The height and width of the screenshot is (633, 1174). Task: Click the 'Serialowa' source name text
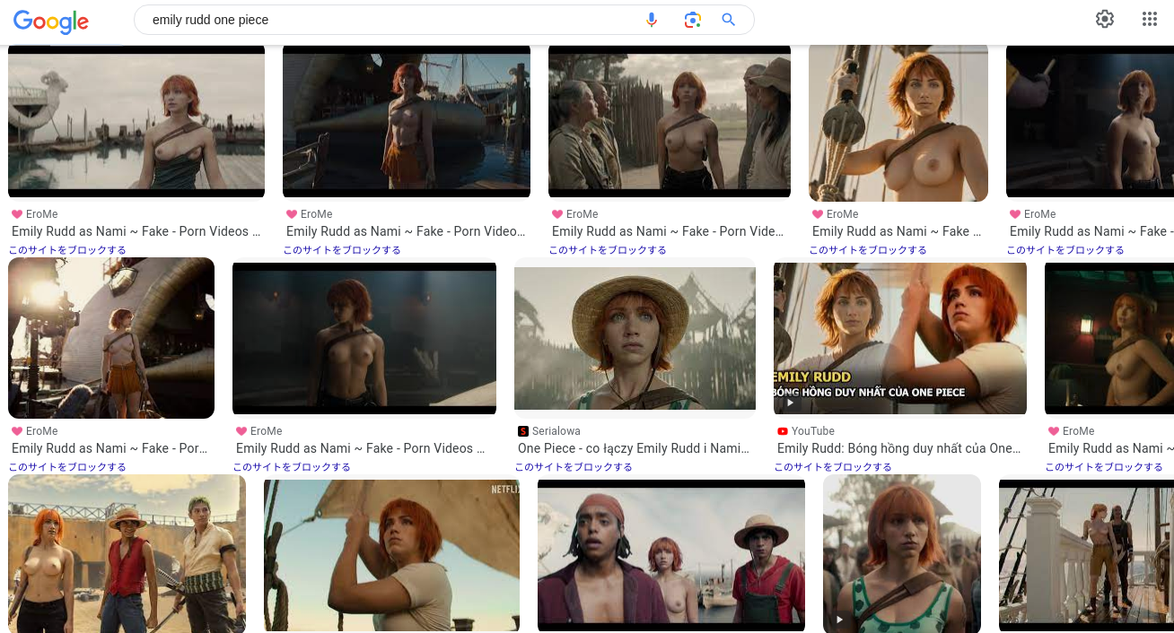[556, 431]
